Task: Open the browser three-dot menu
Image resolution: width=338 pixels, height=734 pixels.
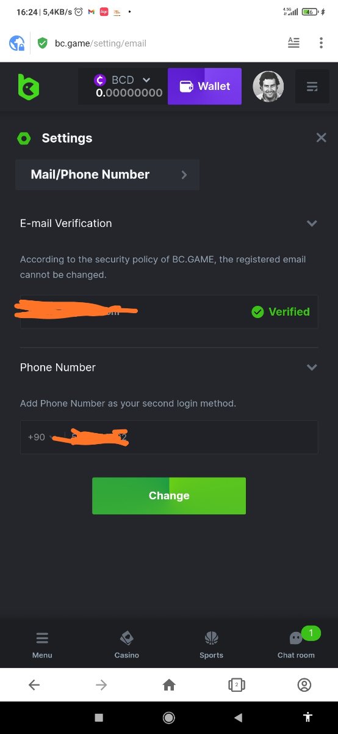Action: (x=321, y=43)
